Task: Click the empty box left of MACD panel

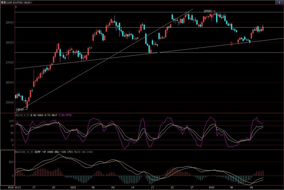Action: pyautogui.click(x=7, y=167)
